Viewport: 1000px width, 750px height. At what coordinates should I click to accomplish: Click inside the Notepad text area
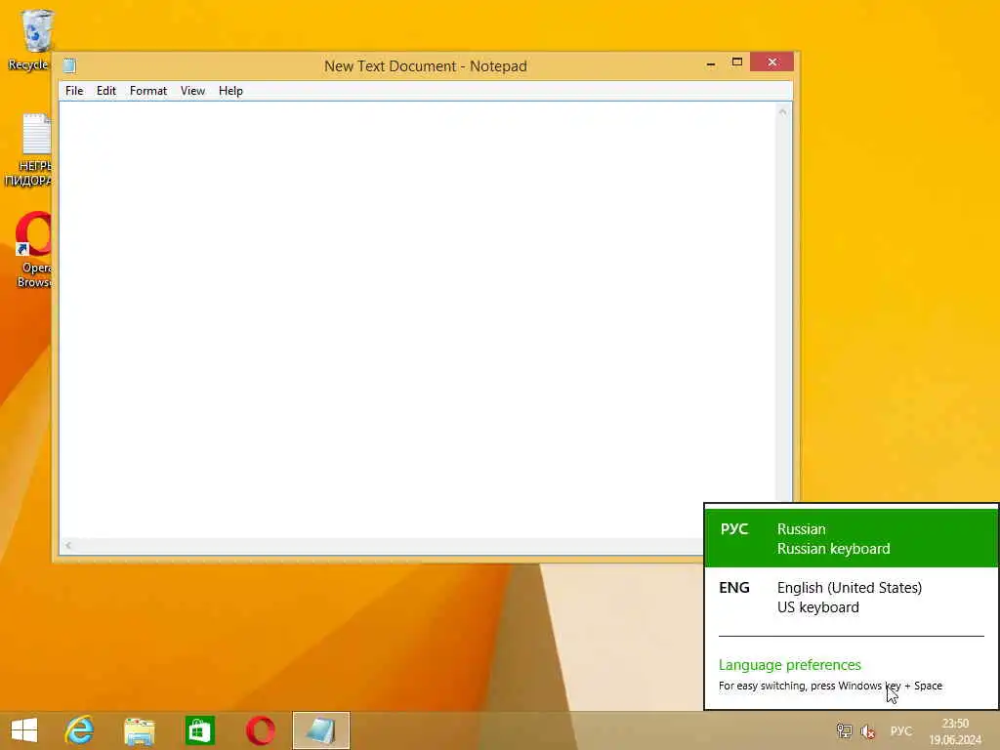(x=417, y=319)
